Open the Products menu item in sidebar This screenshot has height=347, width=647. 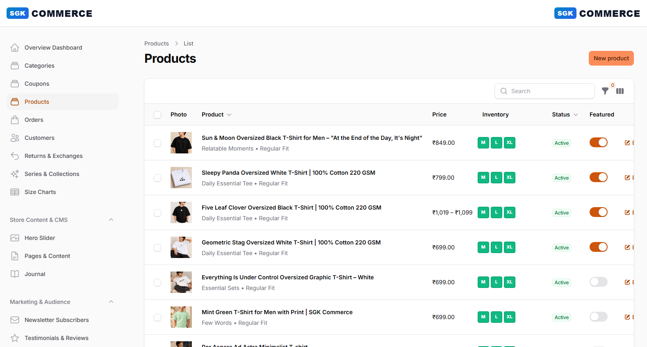(x=62, y=102)
